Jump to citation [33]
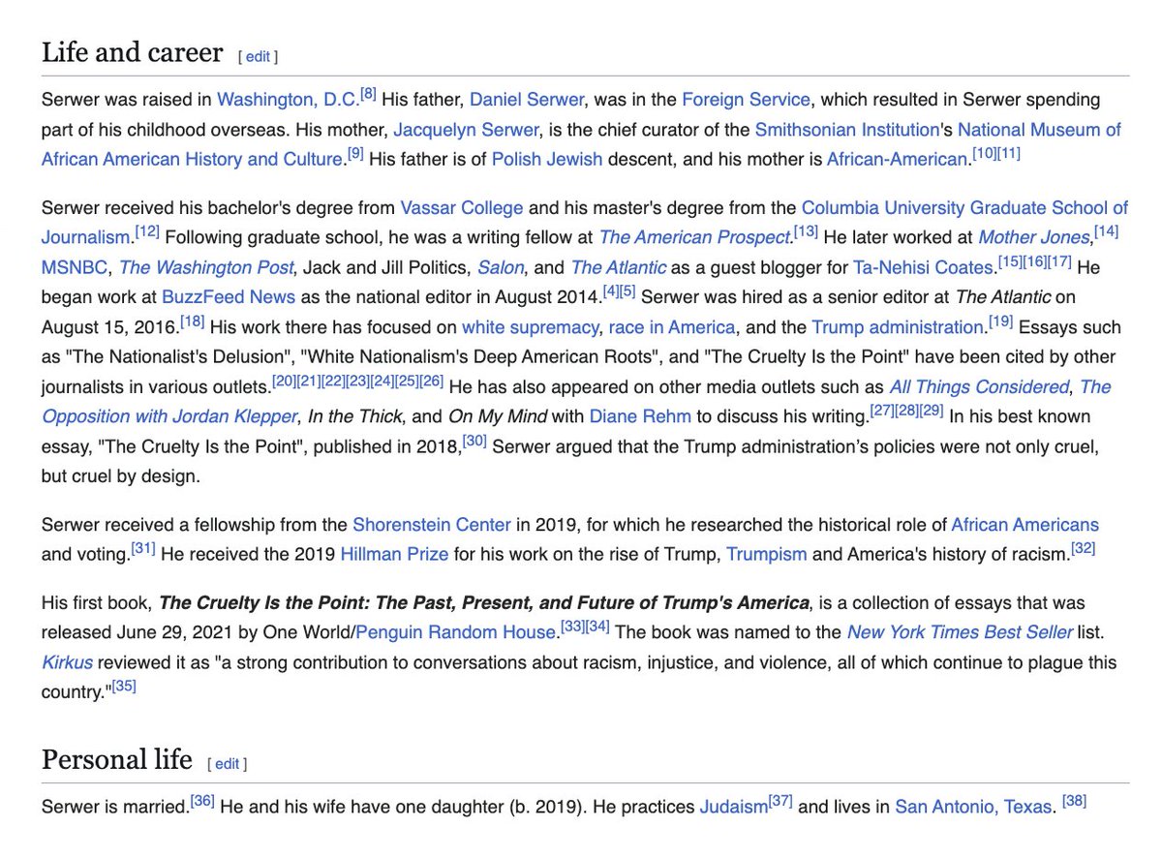The width and height of the screenshot is (1162, 857). coord(572,627)
